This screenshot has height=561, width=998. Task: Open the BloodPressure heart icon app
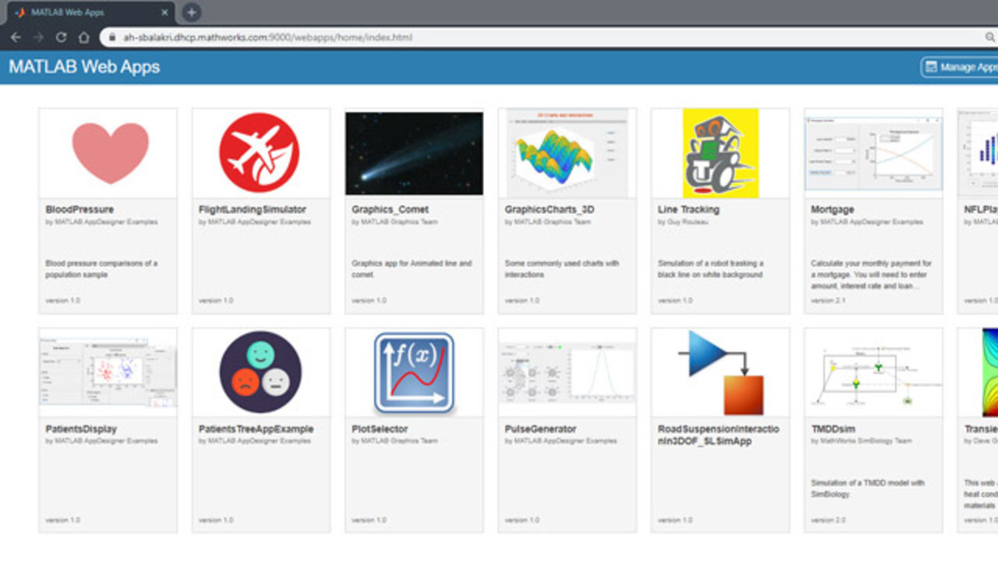[x=110, y=153]
